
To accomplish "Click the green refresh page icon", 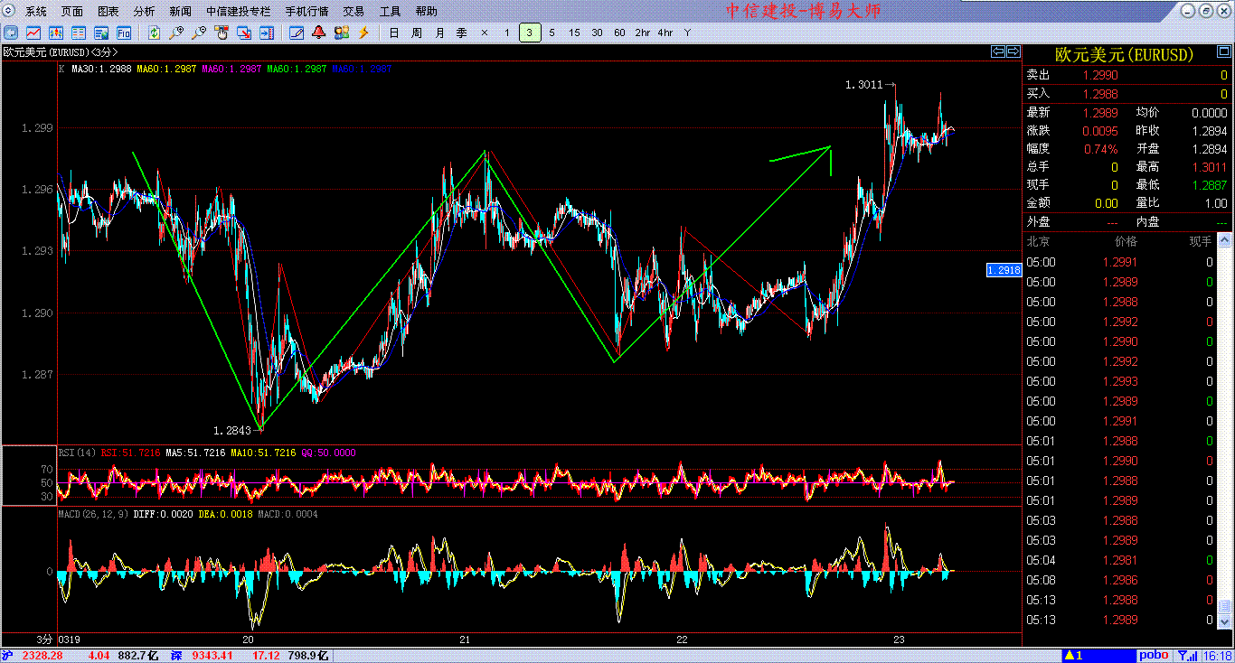I will tap(155, 33).
